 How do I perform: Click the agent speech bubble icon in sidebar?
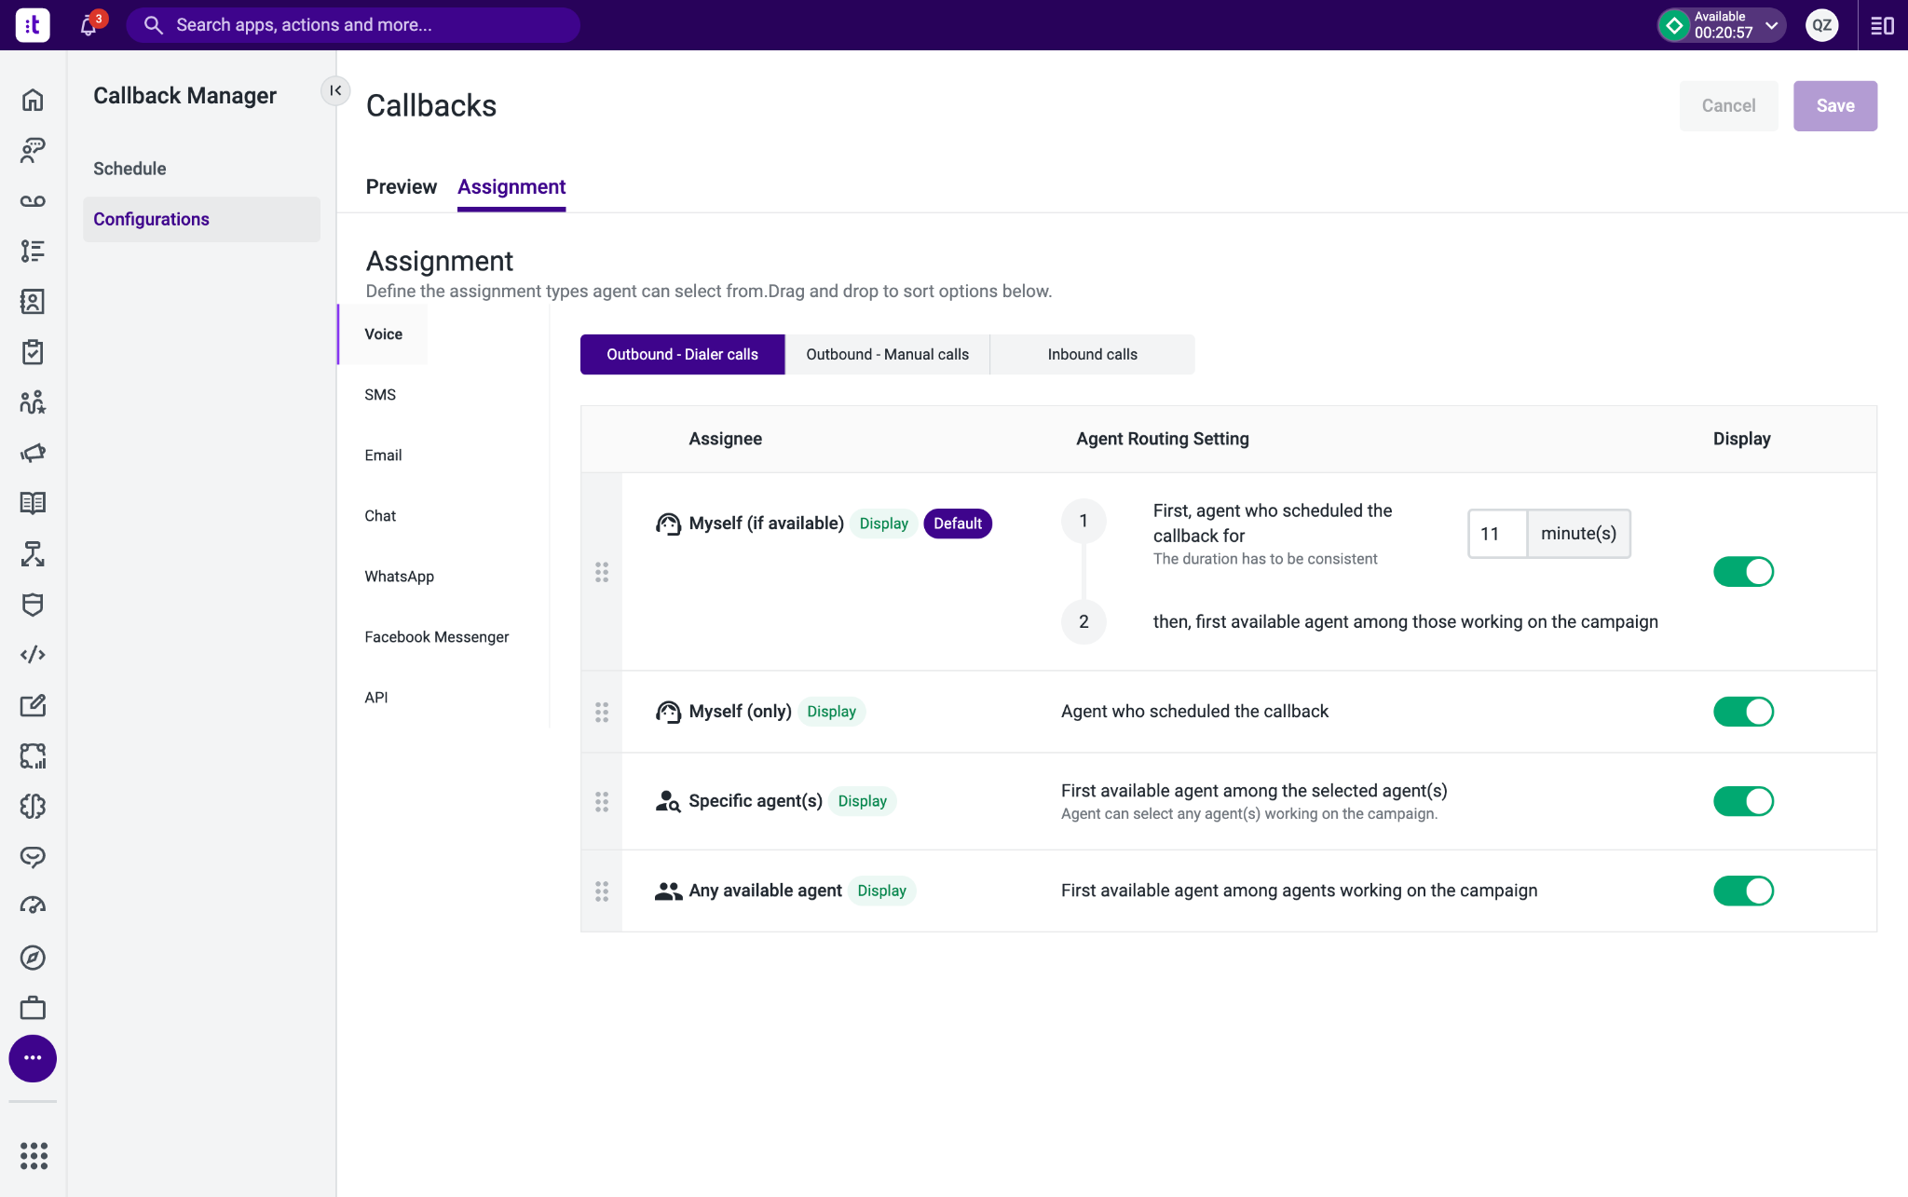(33, 150)
